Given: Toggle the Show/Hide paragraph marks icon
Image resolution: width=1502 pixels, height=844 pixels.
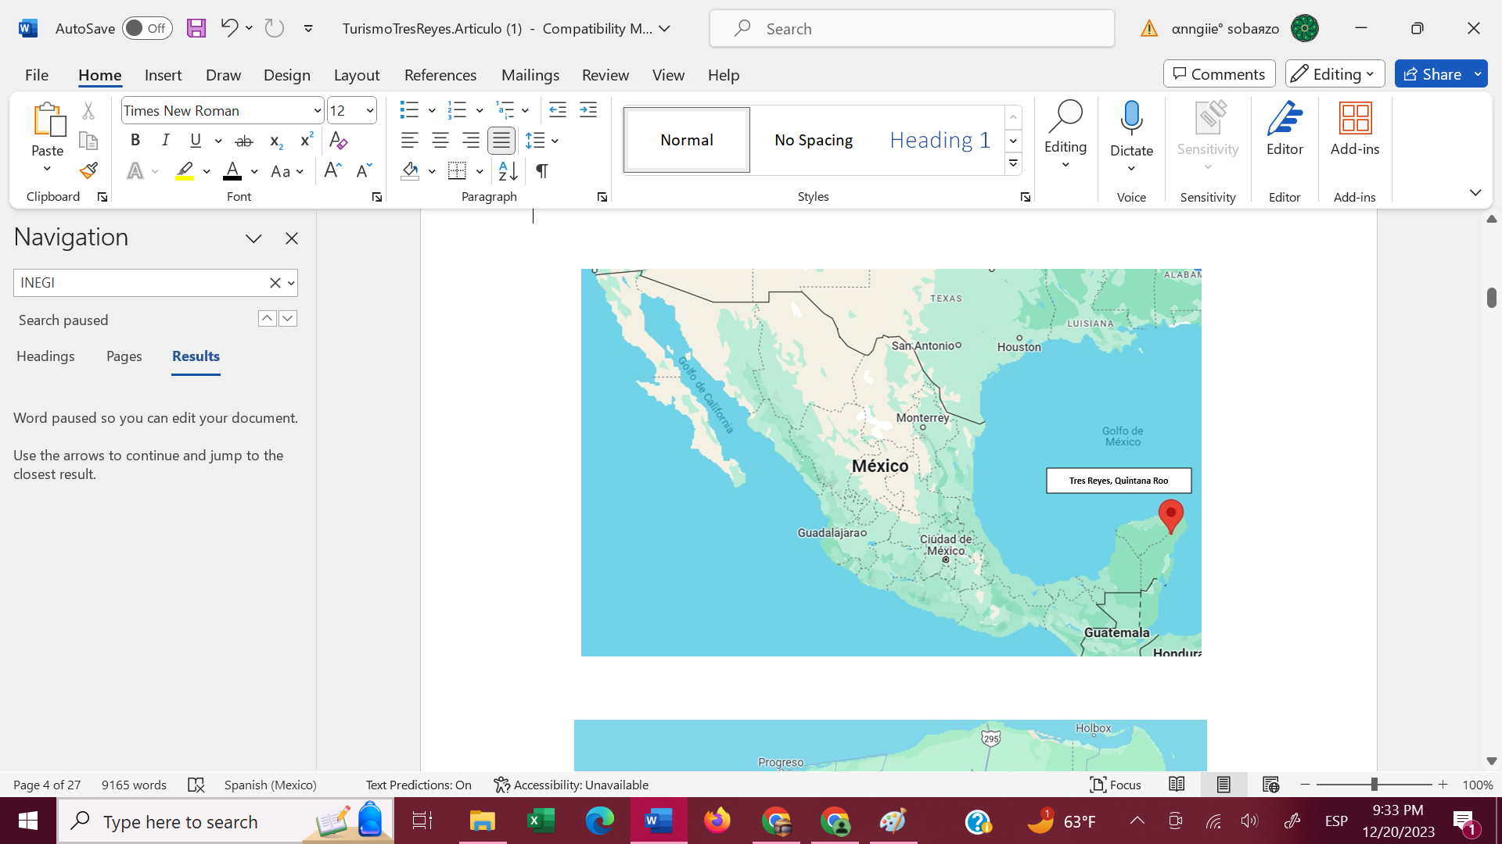Looking at the screenshot, I should [542, 170].
